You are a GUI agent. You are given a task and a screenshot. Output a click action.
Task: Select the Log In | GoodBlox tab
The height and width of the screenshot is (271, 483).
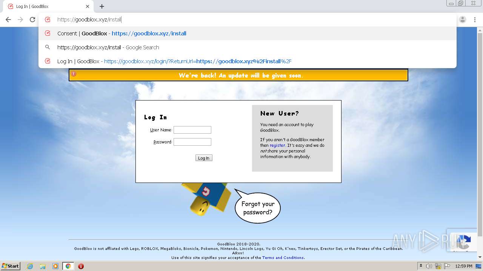tap(48, 6)
